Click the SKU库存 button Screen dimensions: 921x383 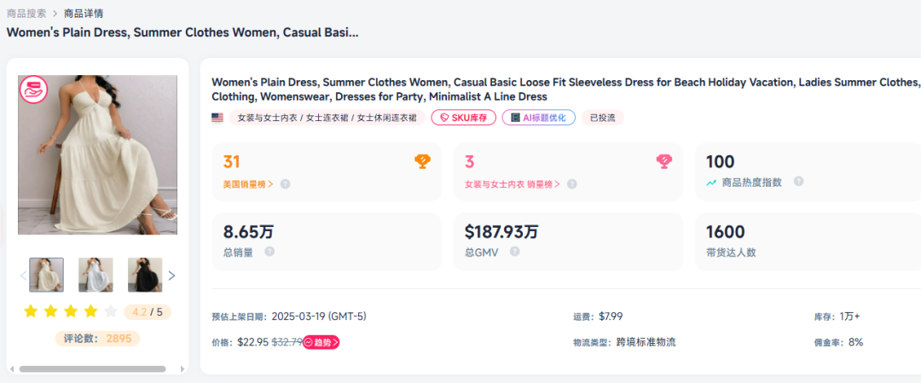pyautogui.click(x=464, y=118)
